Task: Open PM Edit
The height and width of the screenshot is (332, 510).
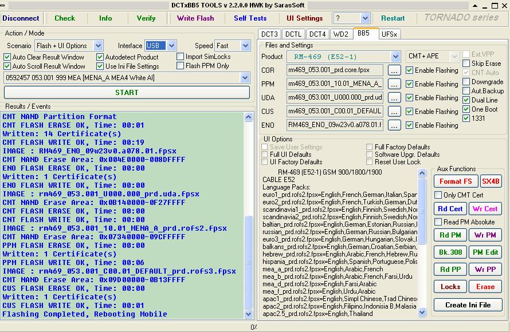Action: click(x=485, y=252)
